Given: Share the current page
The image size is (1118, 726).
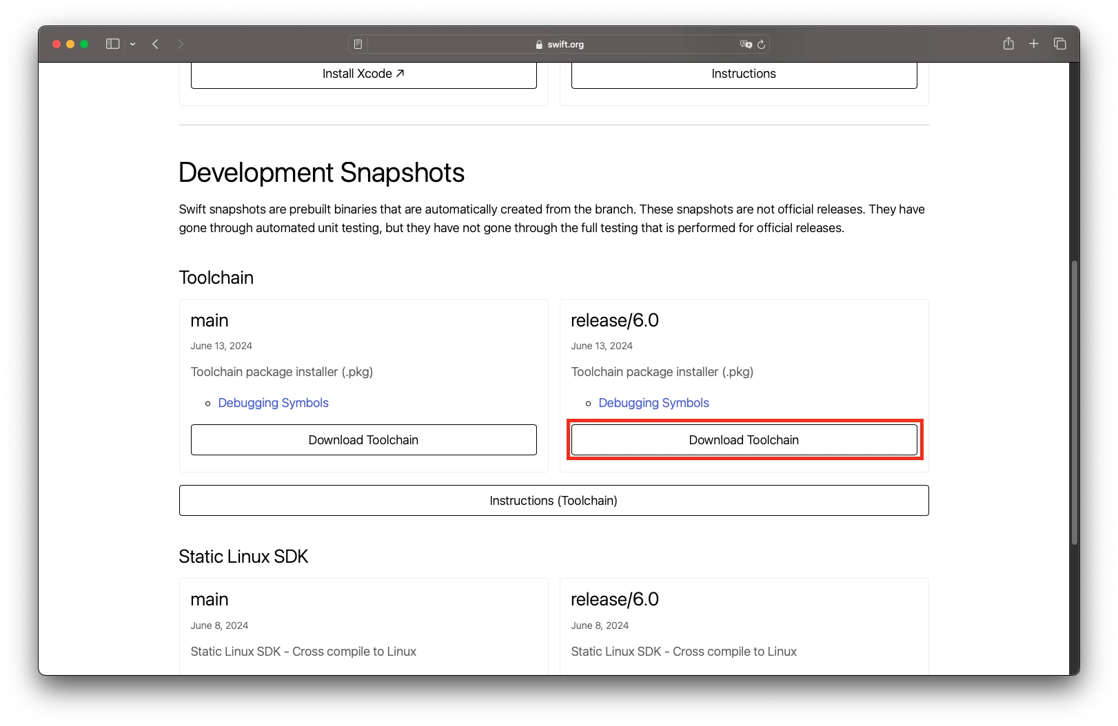Looking at the screenshot, I should coord(1008,43).
